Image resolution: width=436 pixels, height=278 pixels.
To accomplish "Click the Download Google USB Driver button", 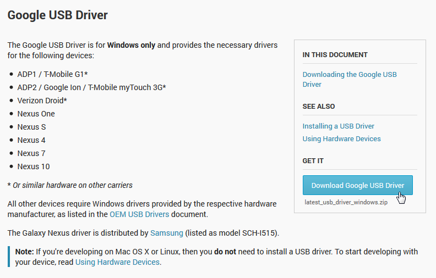I will 357,185.
